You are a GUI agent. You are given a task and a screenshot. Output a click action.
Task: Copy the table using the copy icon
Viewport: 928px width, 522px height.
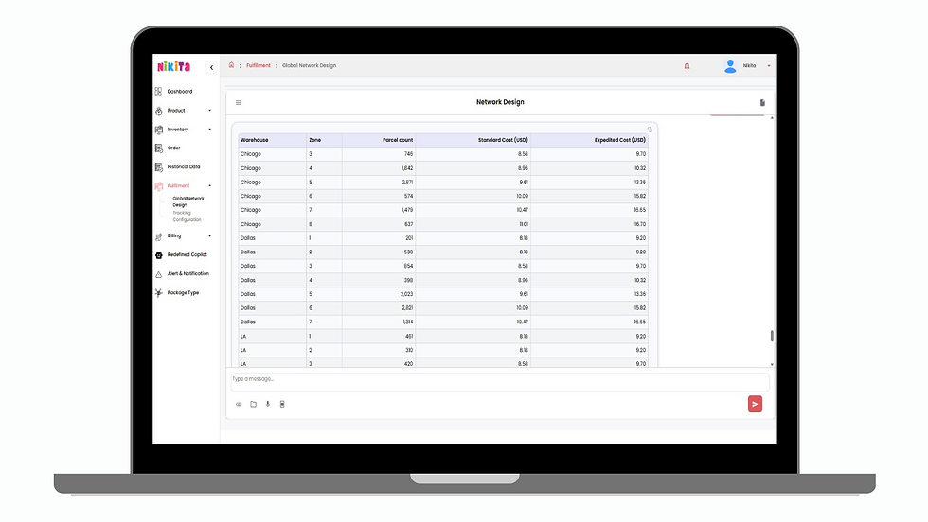tap(650, 130)
